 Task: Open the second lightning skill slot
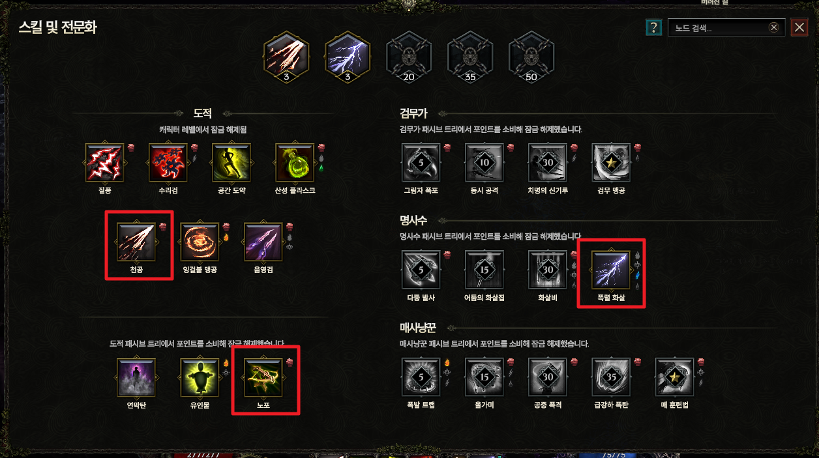pyautogui.click(x=348, y=57)
